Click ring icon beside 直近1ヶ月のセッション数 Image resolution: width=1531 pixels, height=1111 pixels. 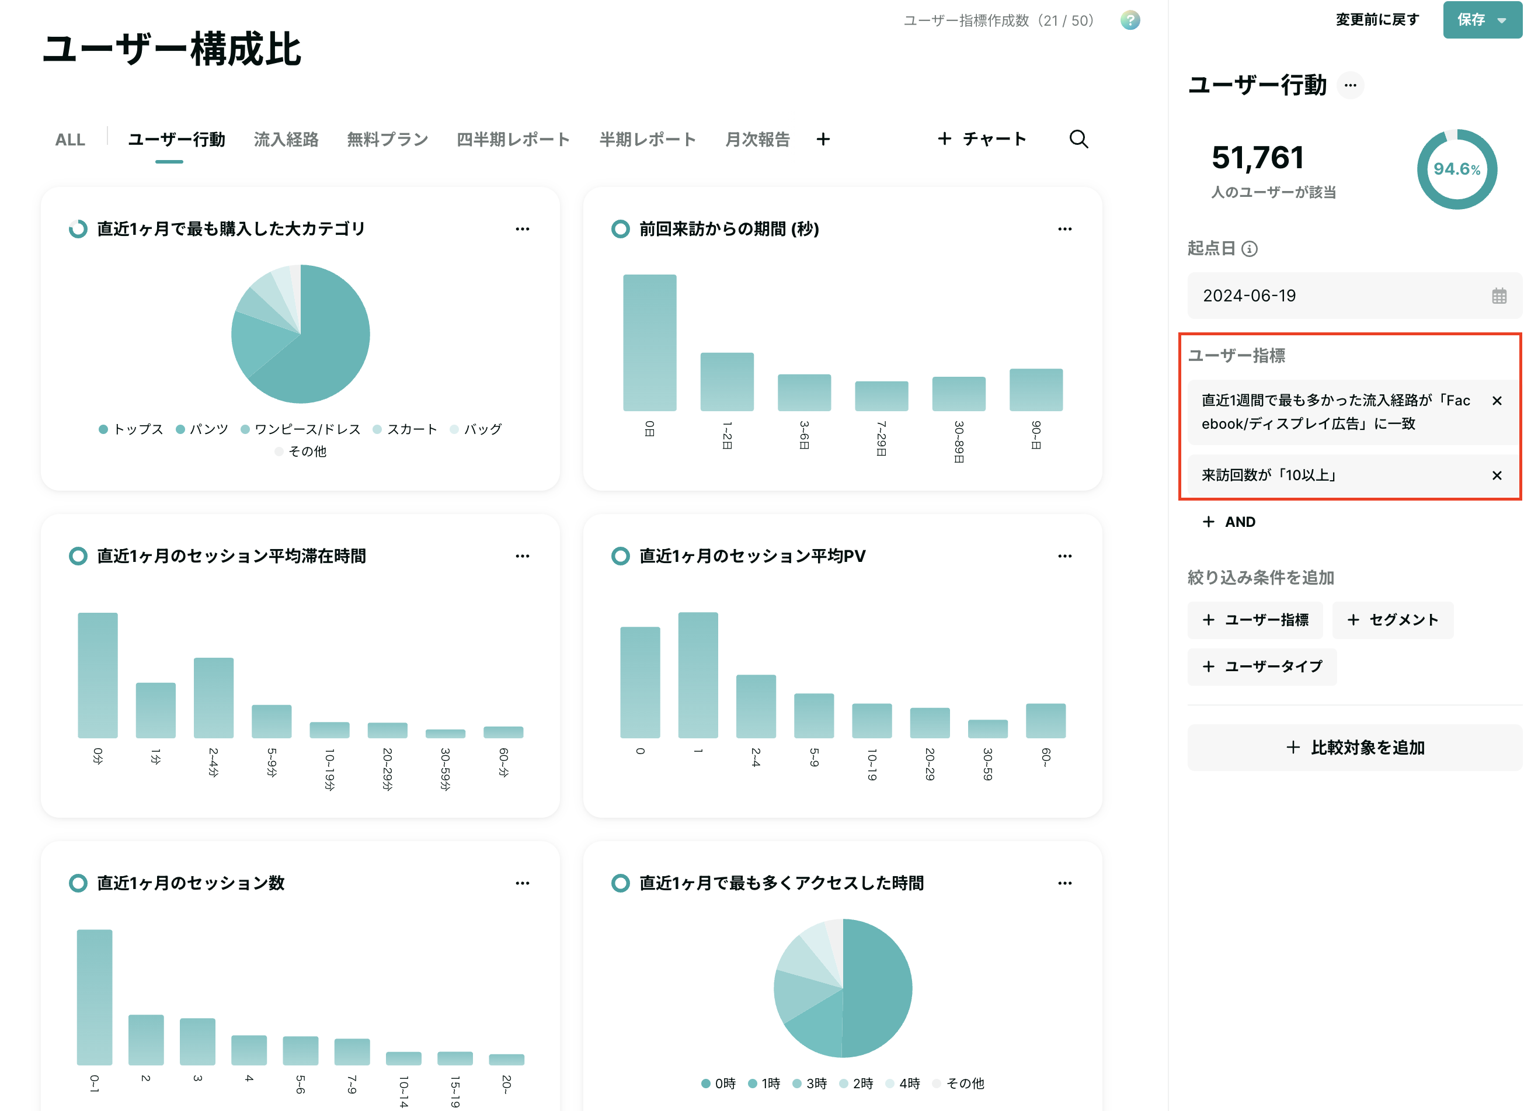[x=78, y=883]
